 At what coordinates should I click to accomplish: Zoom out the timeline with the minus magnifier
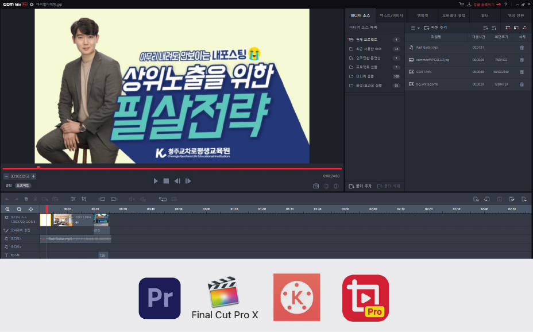point(19,209)
